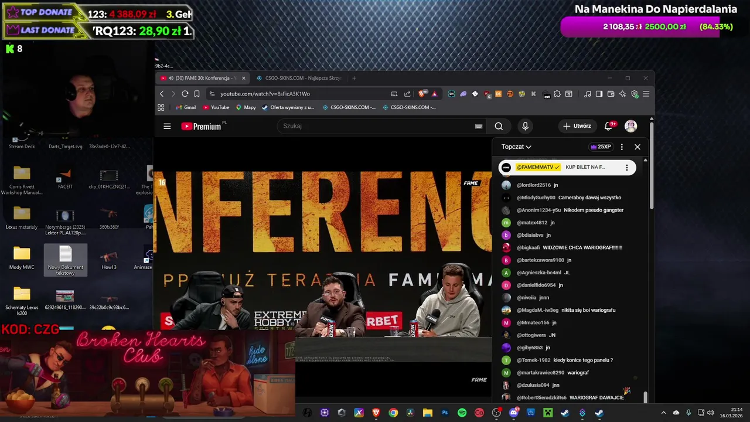
Task: Launch the Minecraft taskbar icon
Action: click(x=547, y=413)
